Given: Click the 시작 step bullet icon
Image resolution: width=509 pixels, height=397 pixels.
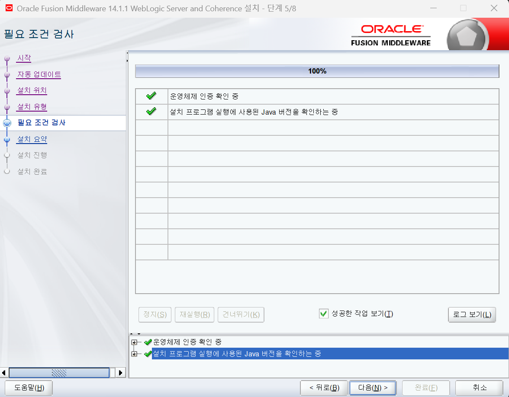Looking at the screenshot, I should 7,59.
